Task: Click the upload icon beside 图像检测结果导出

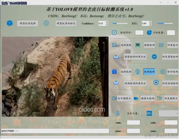Action: click(x=116, y=57)
